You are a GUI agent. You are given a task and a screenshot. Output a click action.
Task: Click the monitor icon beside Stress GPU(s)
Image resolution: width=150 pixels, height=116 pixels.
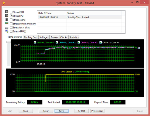[7, 31]
